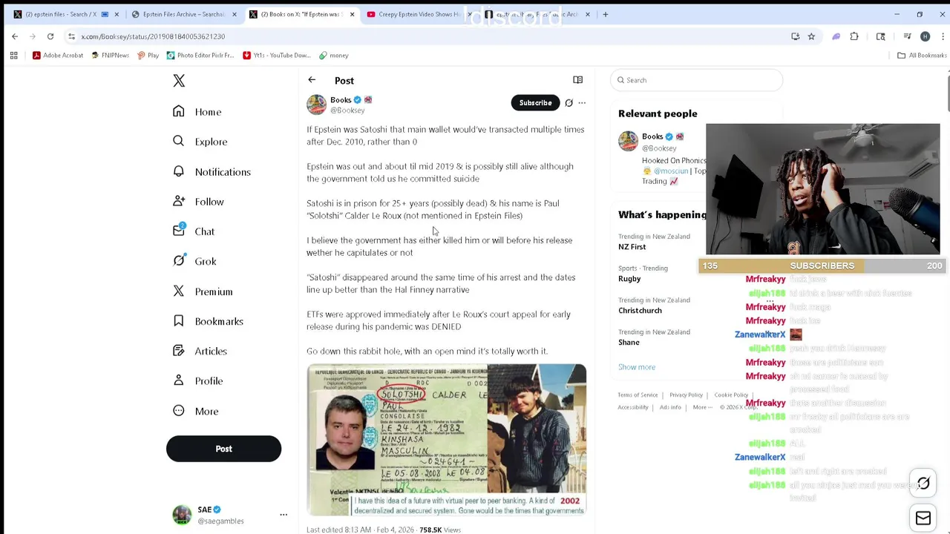This screenshot has width=950, height=534.
Task: Open the X logo home link
Action: (179, 81)
